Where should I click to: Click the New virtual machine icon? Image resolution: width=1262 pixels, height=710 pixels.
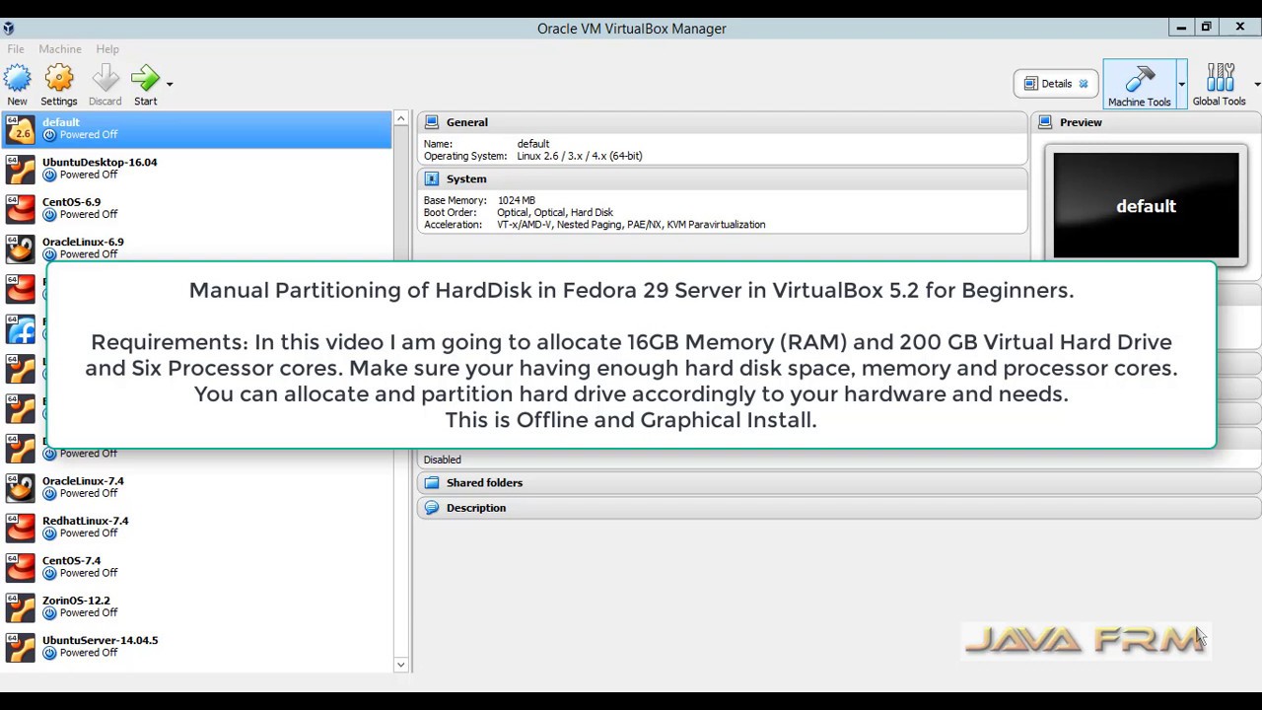pyautogui.click(x=17, y=78)
